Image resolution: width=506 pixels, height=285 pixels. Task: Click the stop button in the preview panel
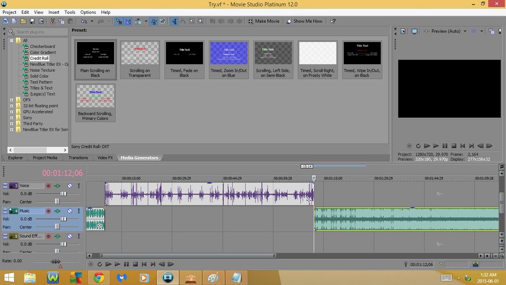point(454,146)
